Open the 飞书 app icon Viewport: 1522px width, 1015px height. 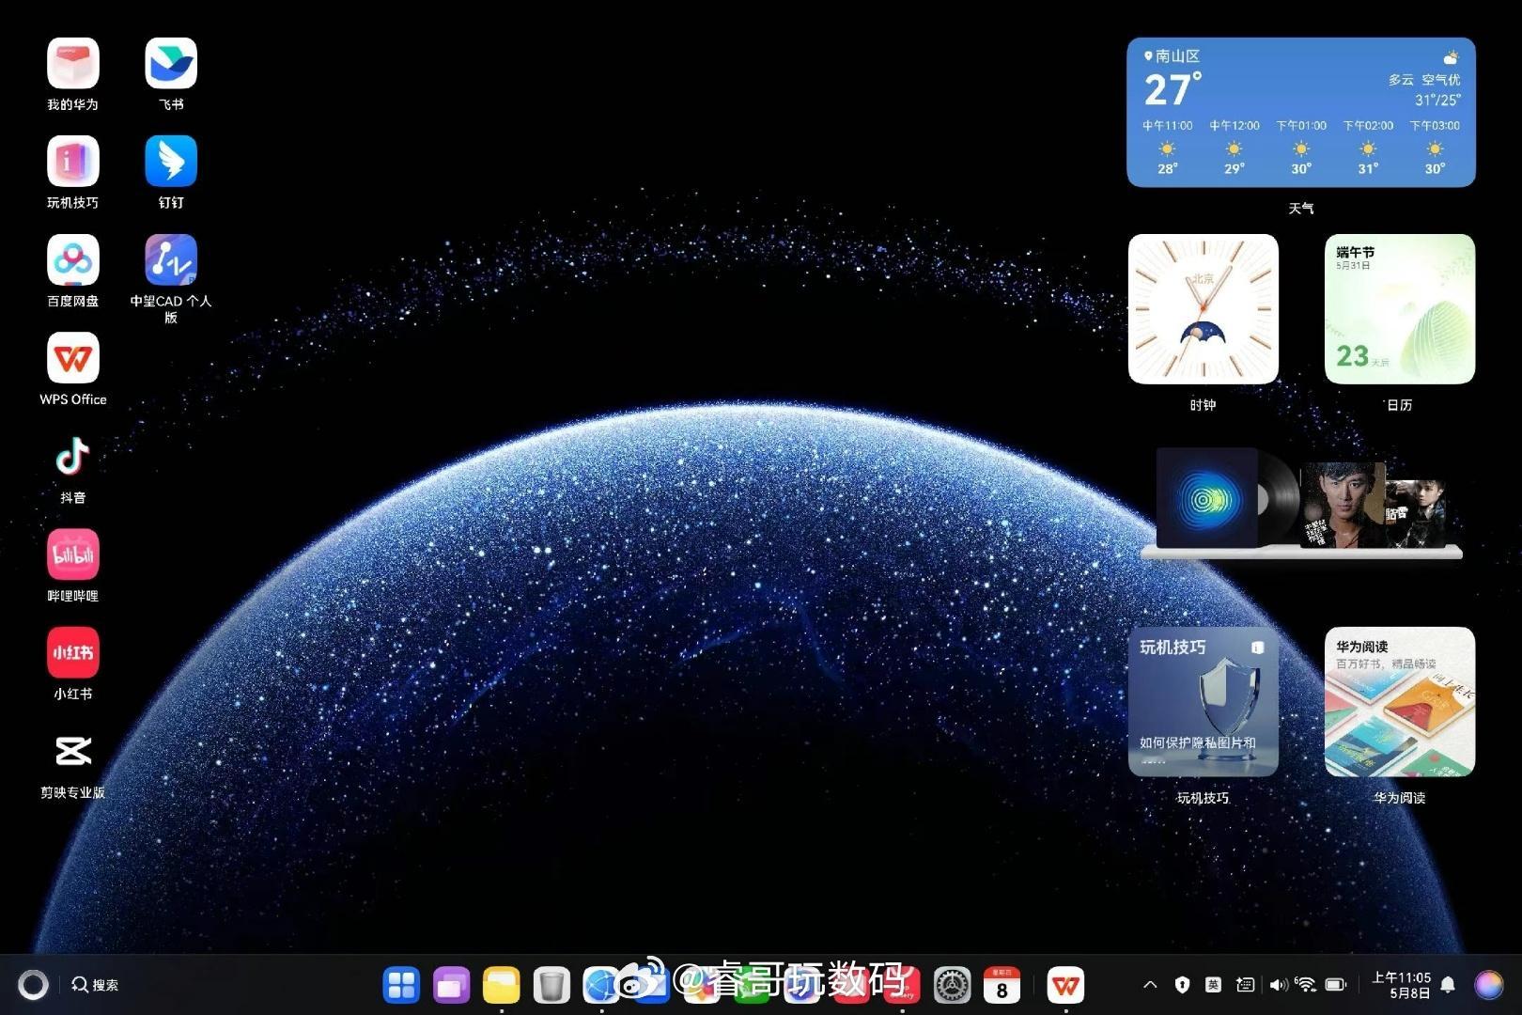click(x=171, y=64)
